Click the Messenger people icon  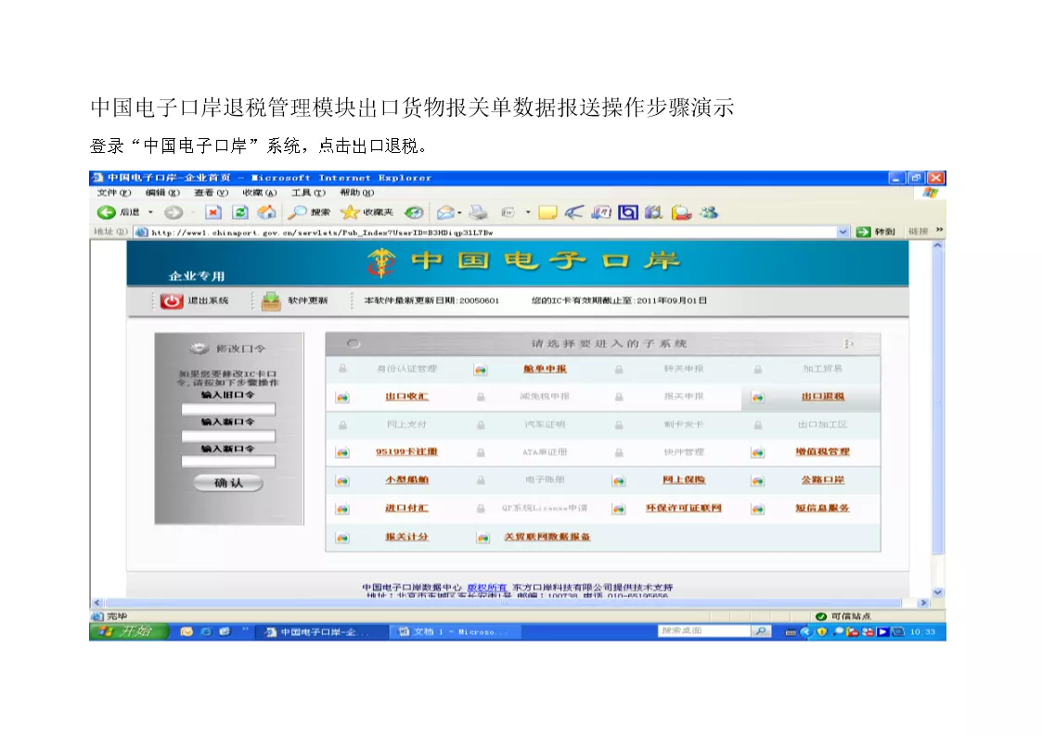point(709,212)
